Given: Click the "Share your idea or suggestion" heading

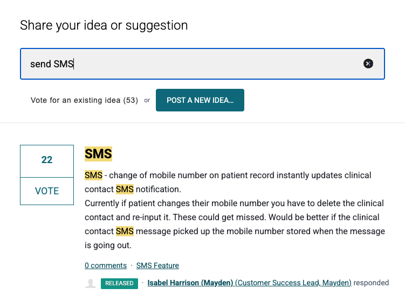Looking at the screenshot, I should 104,25.
